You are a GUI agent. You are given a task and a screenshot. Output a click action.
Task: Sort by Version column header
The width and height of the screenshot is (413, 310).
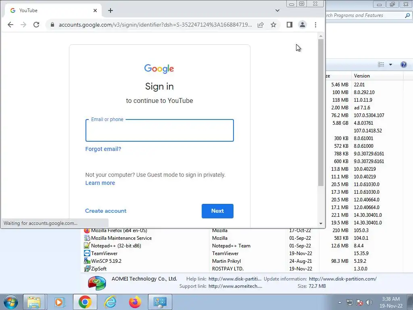(377, 76)
